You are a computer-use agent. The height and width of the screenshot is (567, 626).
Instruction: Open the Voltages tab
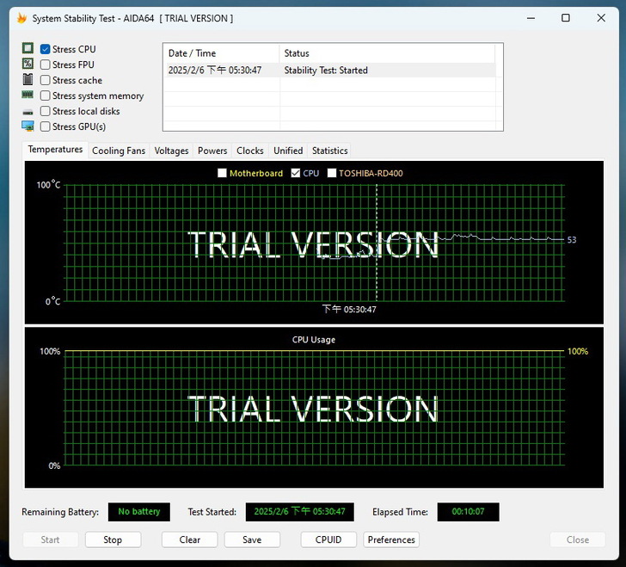[171, 151]
